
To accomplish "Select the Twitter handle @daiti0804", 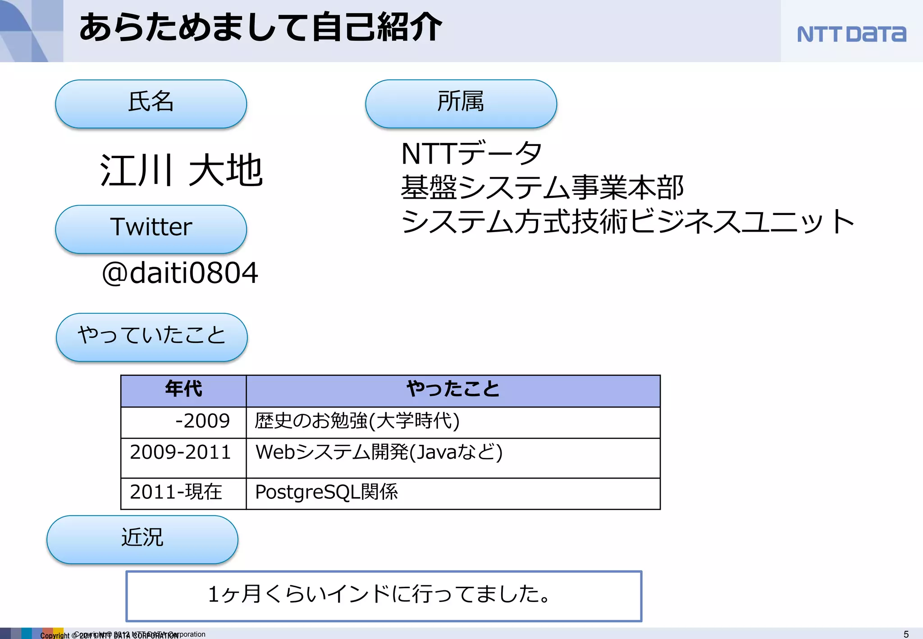I will 180,273.
